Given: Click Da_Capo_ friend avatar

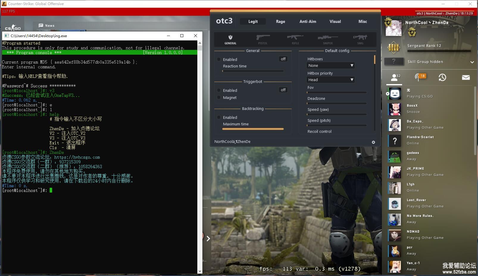Looking at the screenshot, I should coord(395,125).
